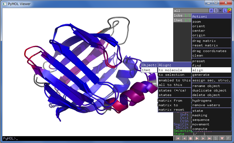
Task: Open the Hide (H) menu for all
Action: coord(220,11)
